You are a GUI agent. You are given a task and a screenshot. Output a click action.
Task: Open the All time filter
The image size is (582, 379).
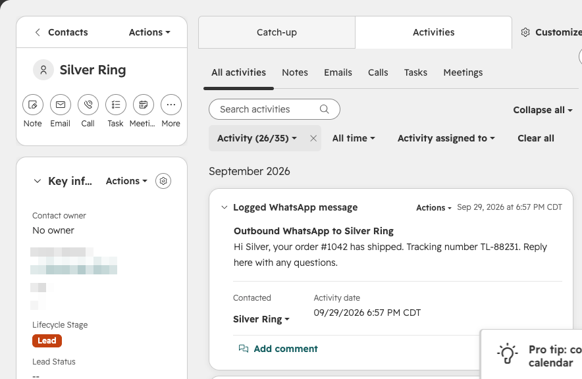coord(354,138)
